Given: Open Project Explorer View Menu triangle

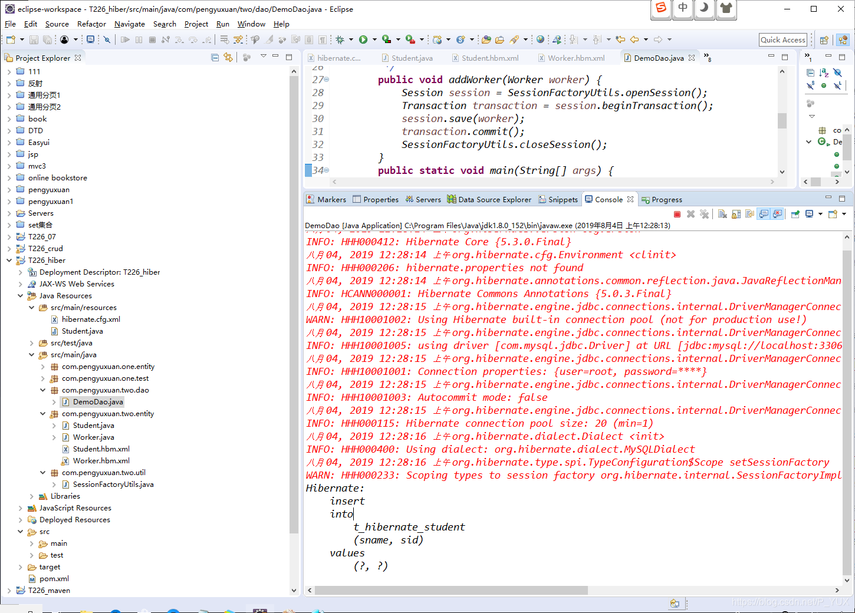Looking at the screenshot, I should coord(264,57).
